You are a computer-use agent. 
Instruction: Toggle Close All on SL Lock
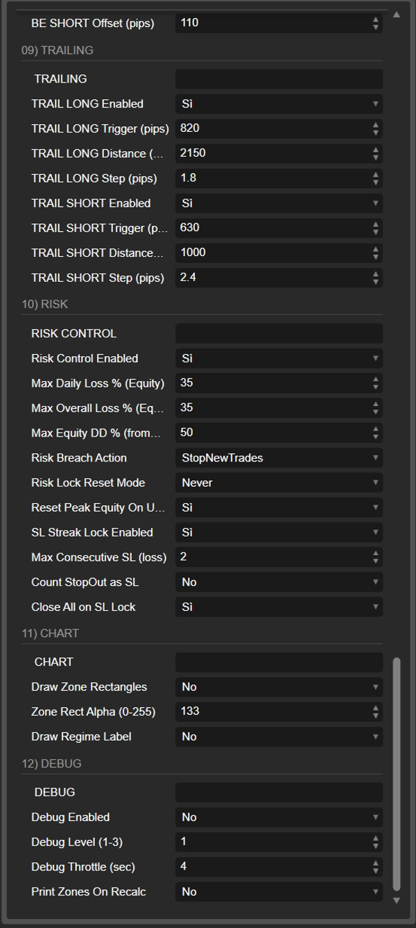point(279,607)
